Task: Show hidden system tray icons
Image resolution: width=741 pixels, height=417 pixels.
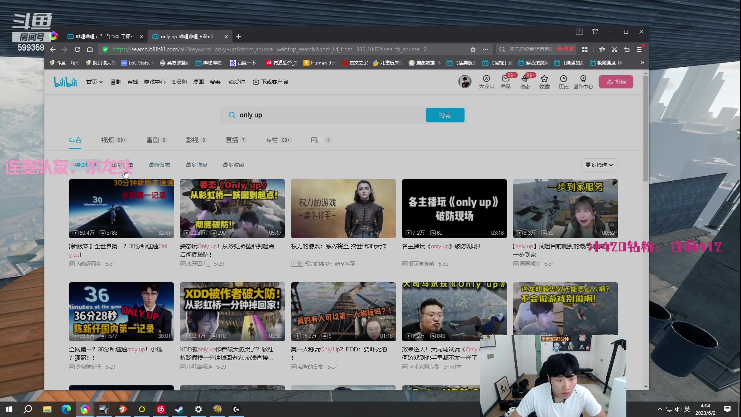Action: [660, 409]
